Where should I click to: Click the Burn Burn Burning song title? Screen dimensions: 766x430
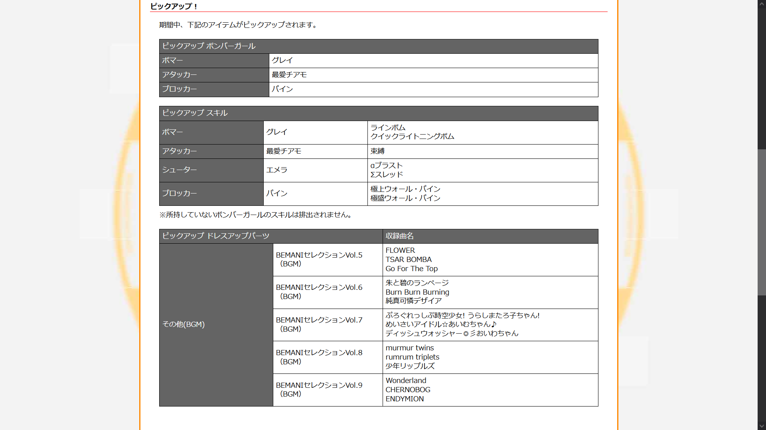pyautogui.click(x=417, y=292)
